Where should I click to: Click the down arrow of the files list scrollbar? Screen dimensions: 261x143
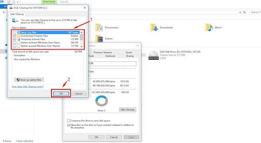pos(81,47)
